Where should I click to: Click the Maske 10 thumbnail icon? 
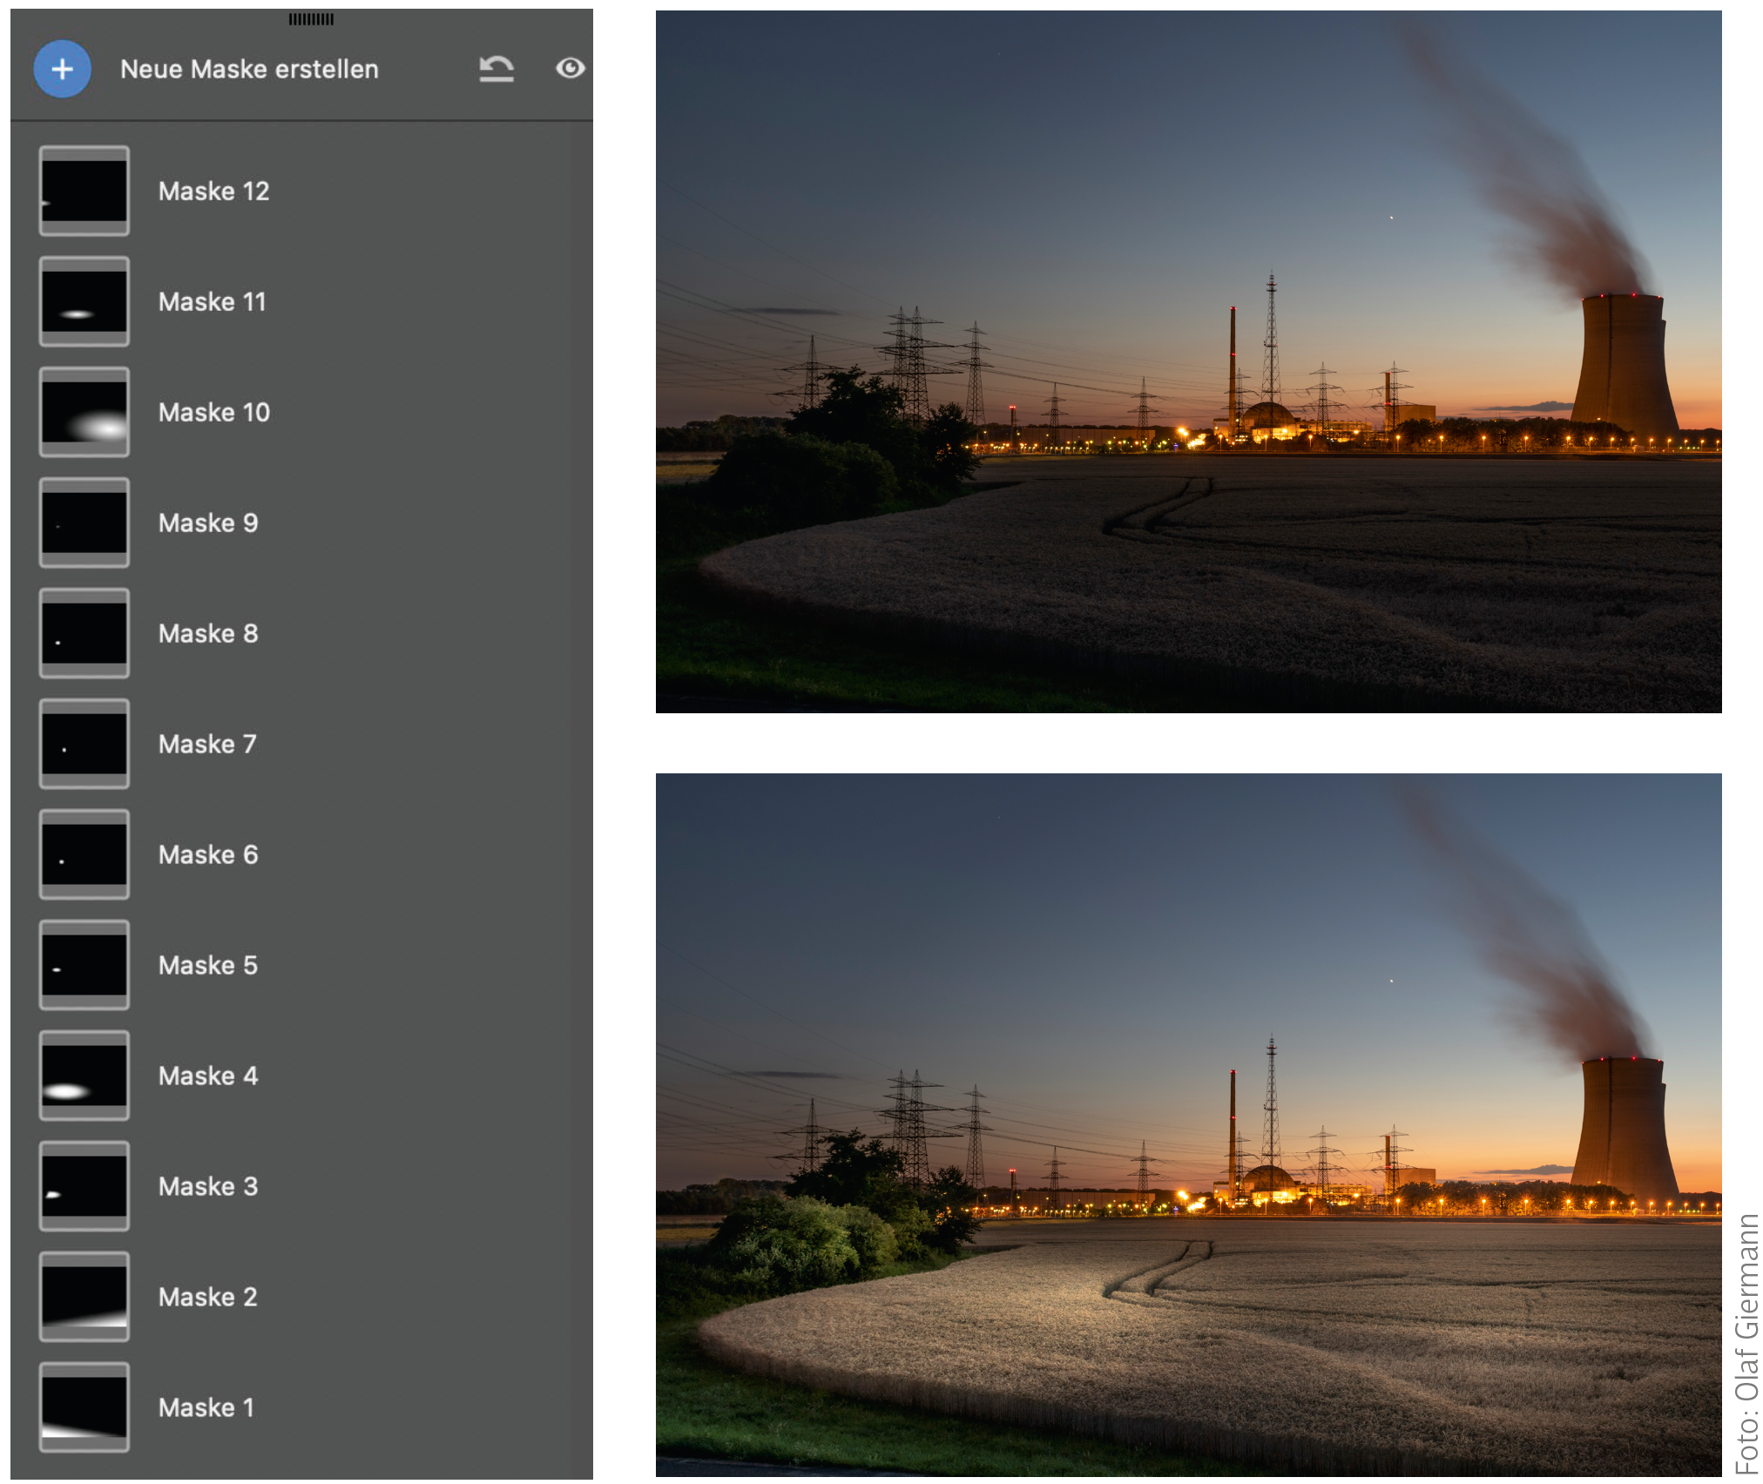point(84,412)
